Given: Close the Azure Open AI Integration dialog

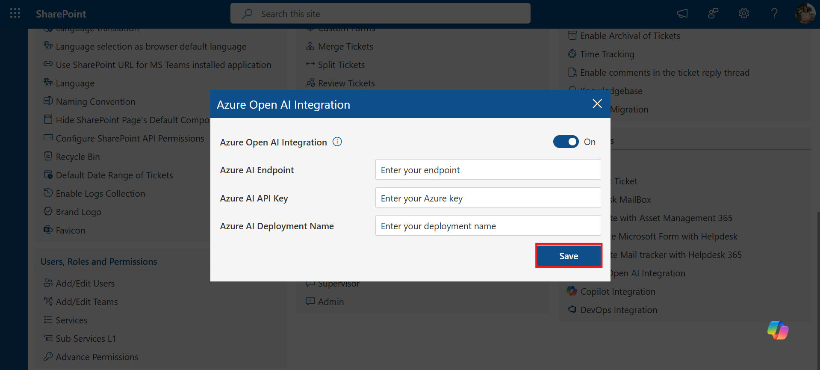Looking at the screenshot, I should pos(597,104).
